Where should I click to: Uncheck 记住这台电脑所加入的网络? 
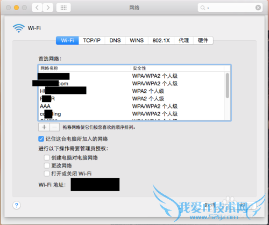point(41,139)
